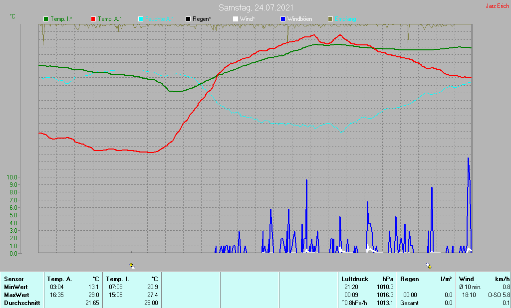Click the Temp. I. minimum time 07:09
511x308 pixels.
point(116,287)
